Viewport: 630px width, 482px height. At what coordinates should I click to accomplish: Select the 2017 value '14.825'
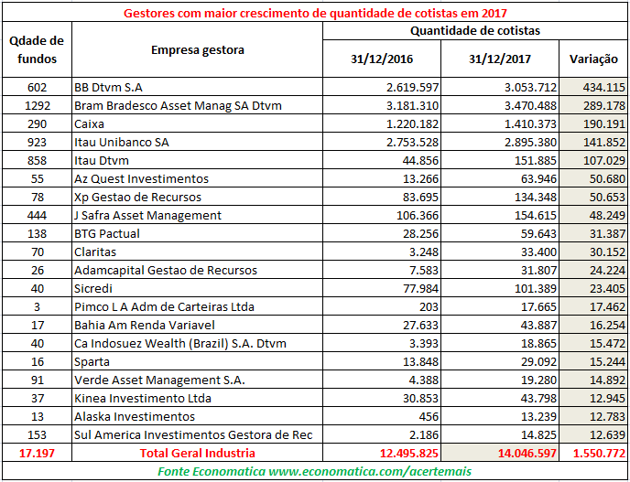500,435
